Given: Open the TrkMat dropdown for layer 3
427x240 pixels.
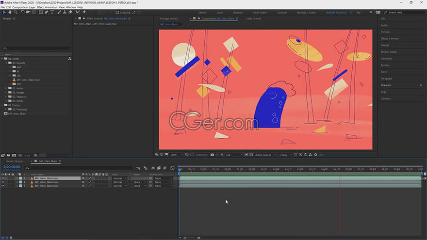Looking at the screenshot, I should (x=140, y=186).
